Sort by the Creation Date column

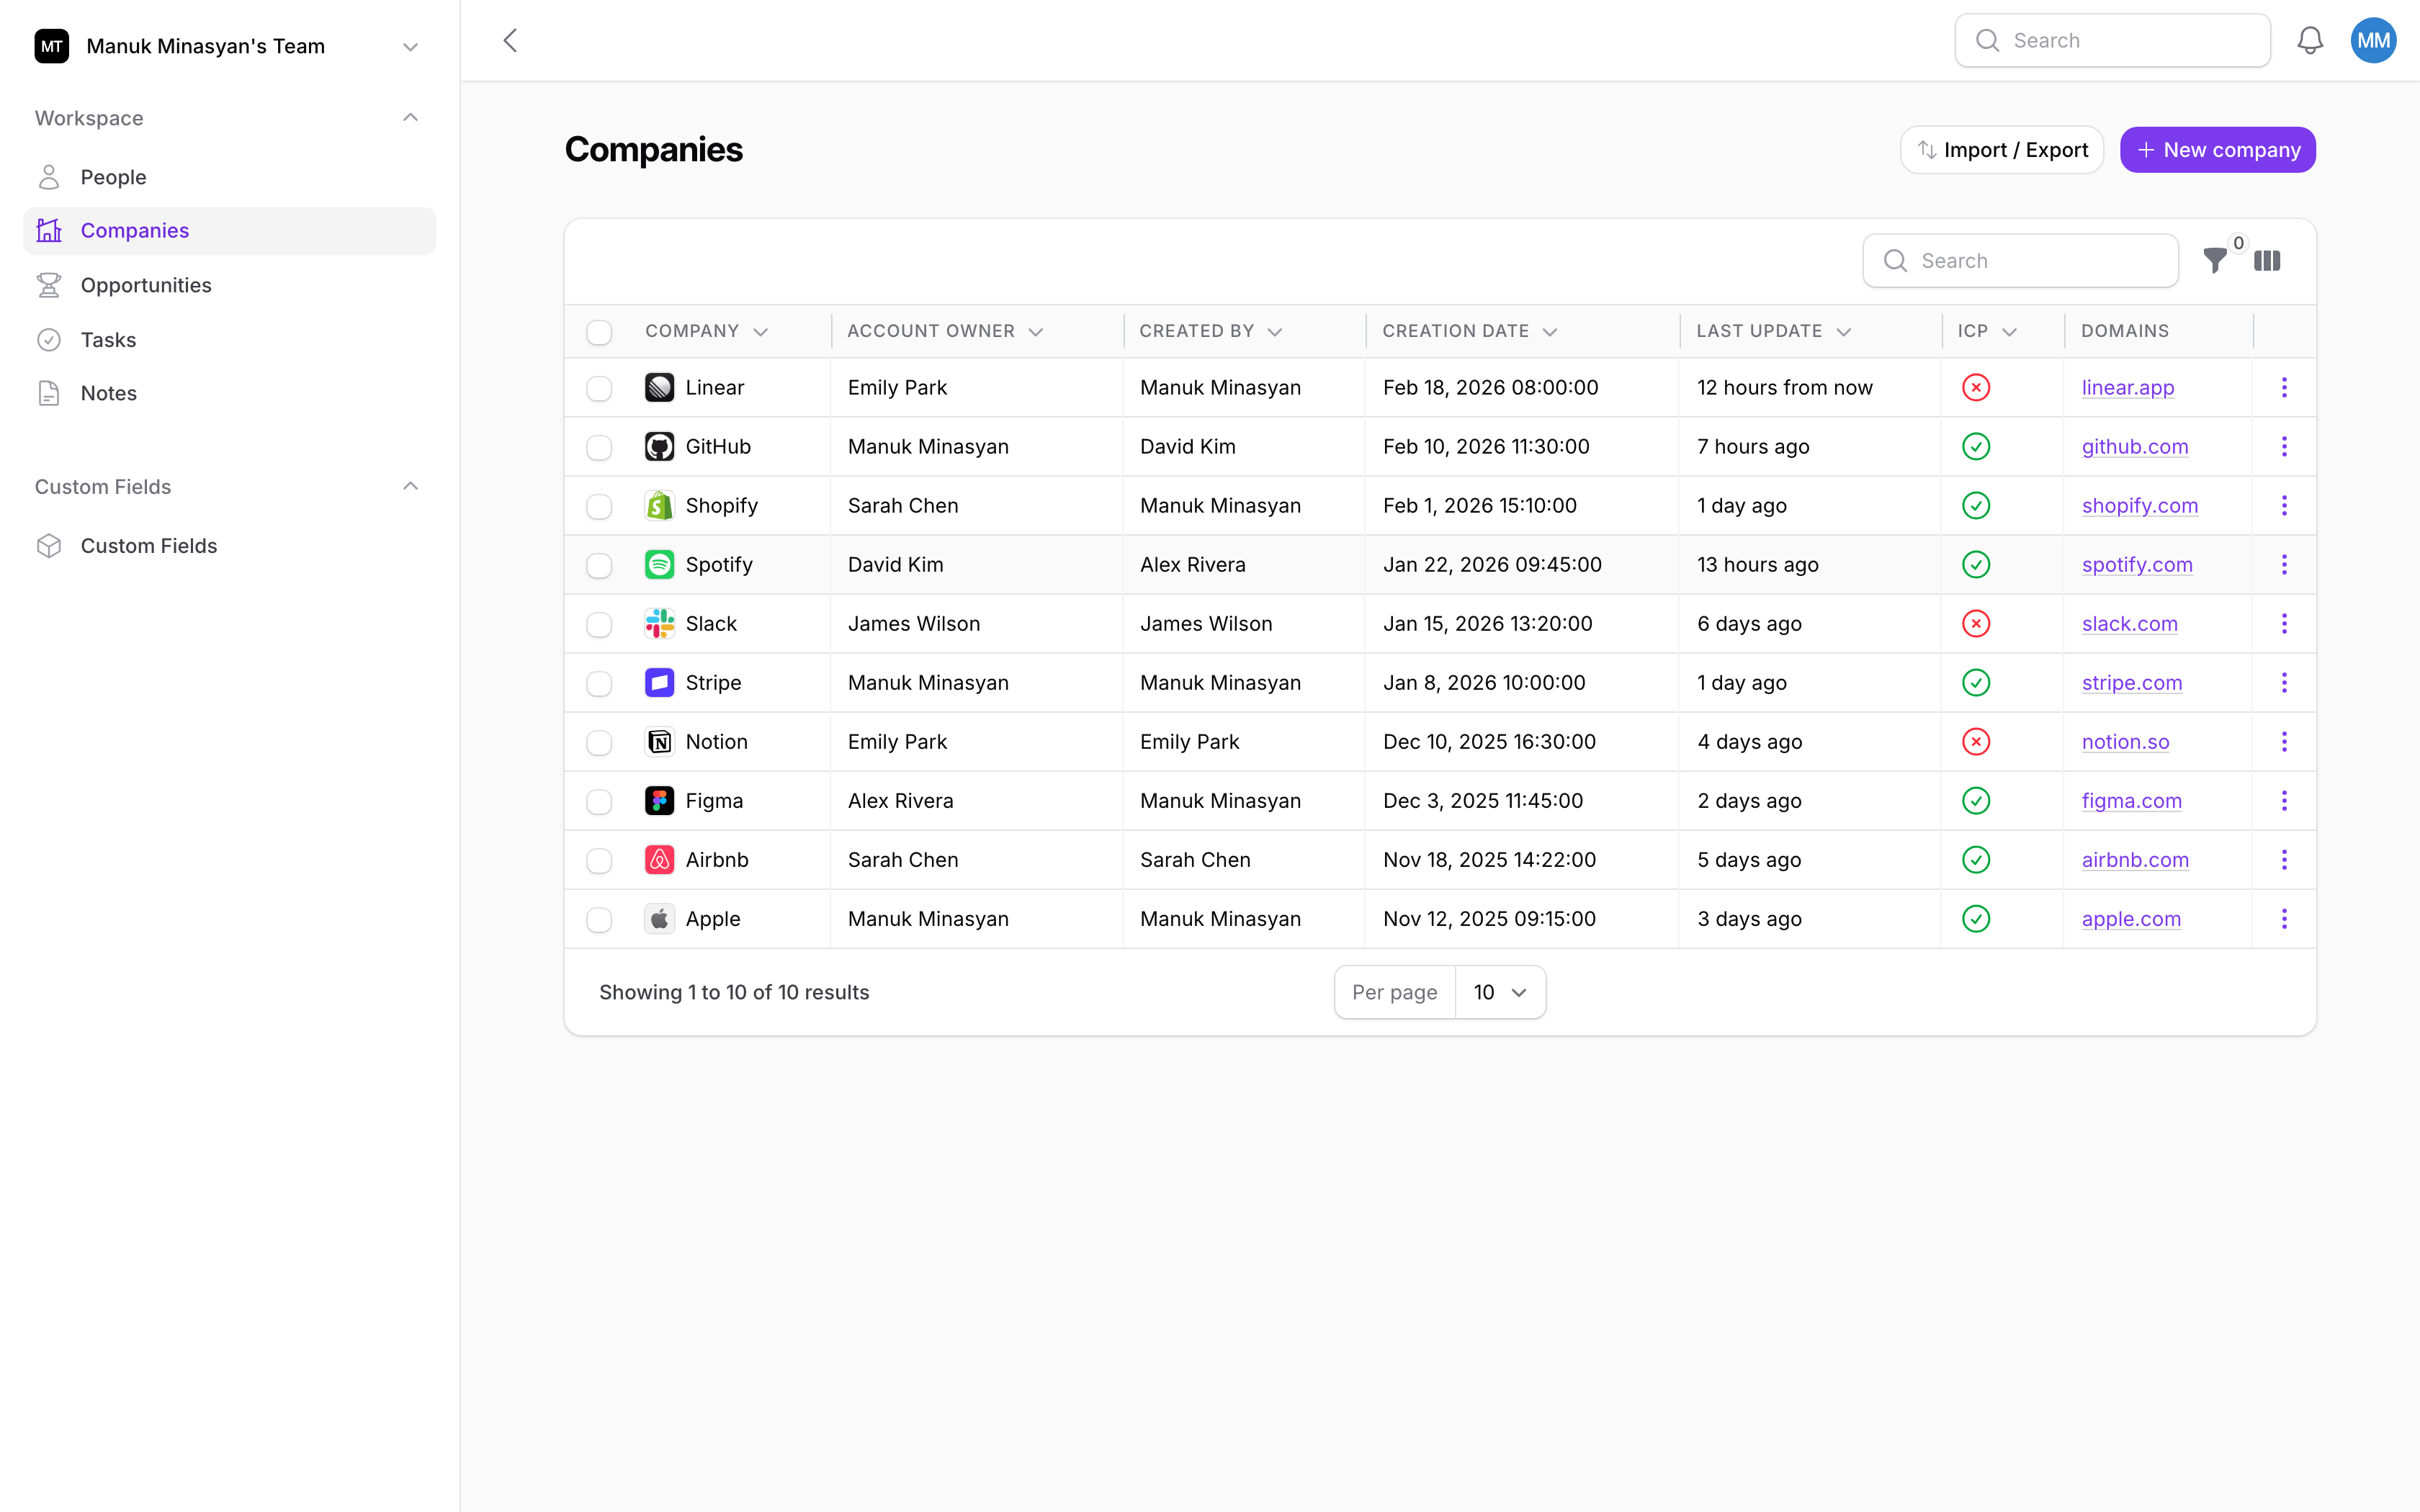[x=1550, y=331]
